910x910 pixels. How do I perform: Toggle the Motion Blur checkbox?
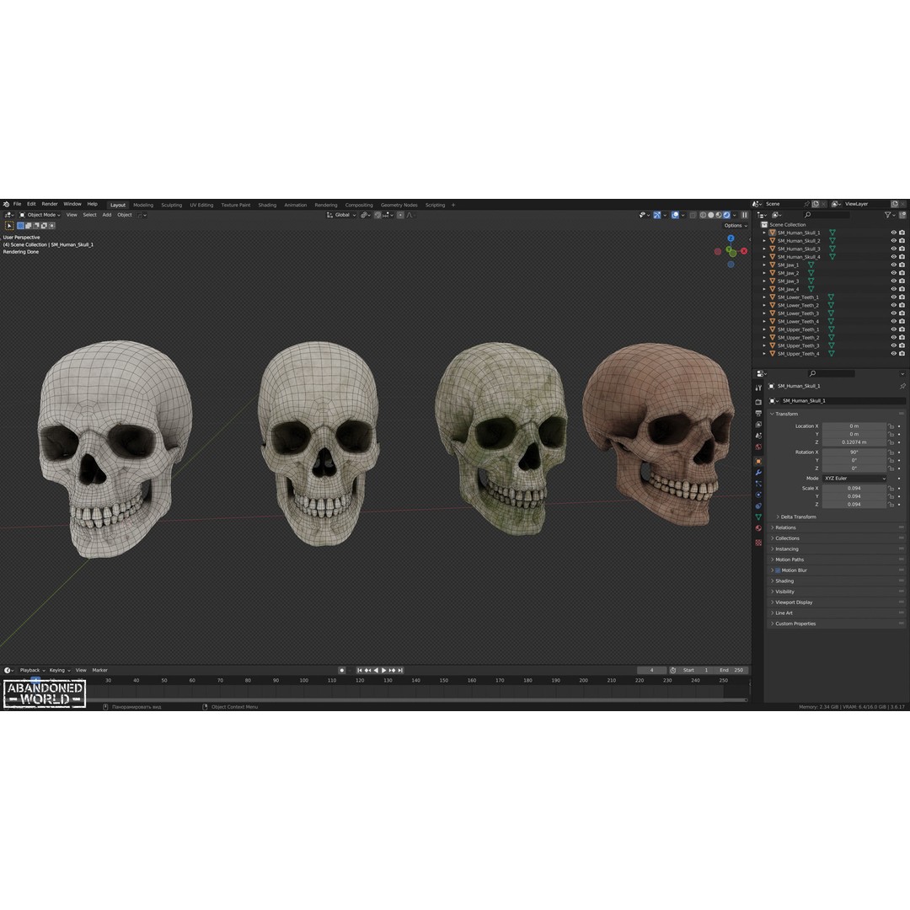click(x=778, y=570)
